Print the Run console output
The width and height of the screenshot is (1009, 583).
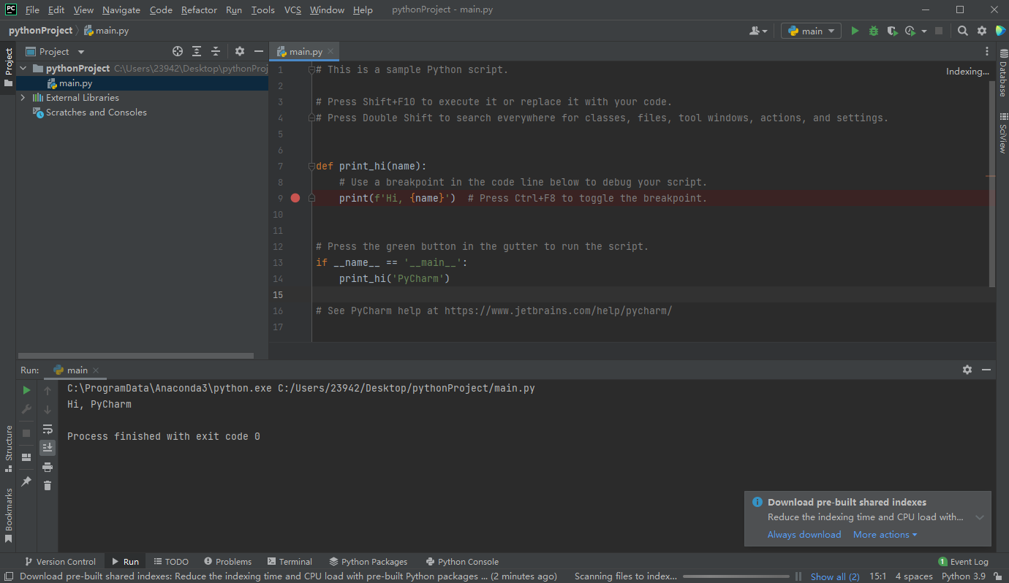point(48,467)
